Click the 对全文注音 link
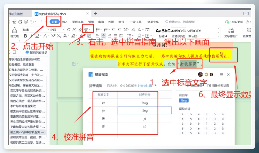Viewport: 259px width, 153px height. 145,86
